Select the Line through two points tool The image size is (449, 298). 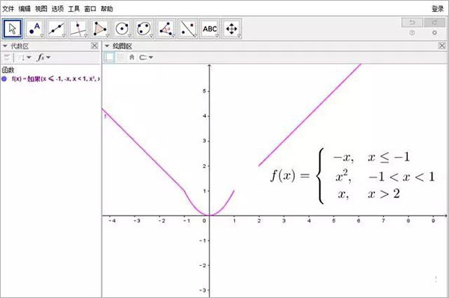(56, 28)
